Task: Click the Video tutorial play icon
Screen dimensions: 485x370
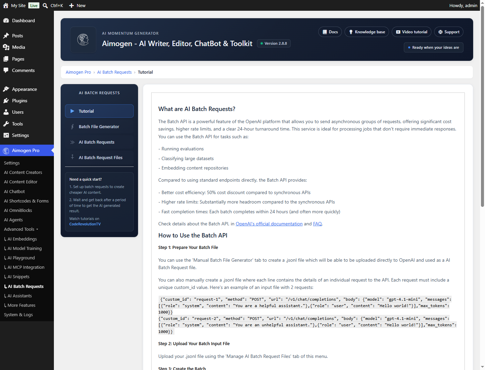Action: point(398,32)
